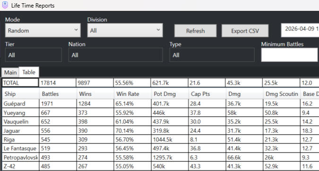
Task: Open the Type filter box
Action: 212,55
